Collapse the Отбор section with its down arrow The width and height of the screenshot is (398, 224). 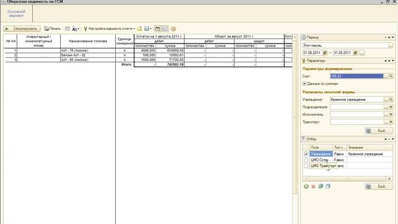[x=393, y=139]
